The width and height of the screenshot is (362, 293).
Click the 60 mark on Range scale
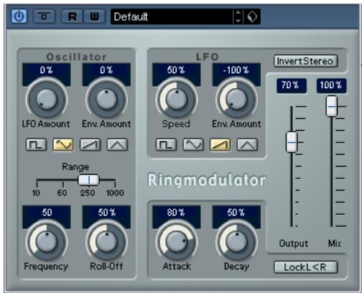click(x=62, y=193)
